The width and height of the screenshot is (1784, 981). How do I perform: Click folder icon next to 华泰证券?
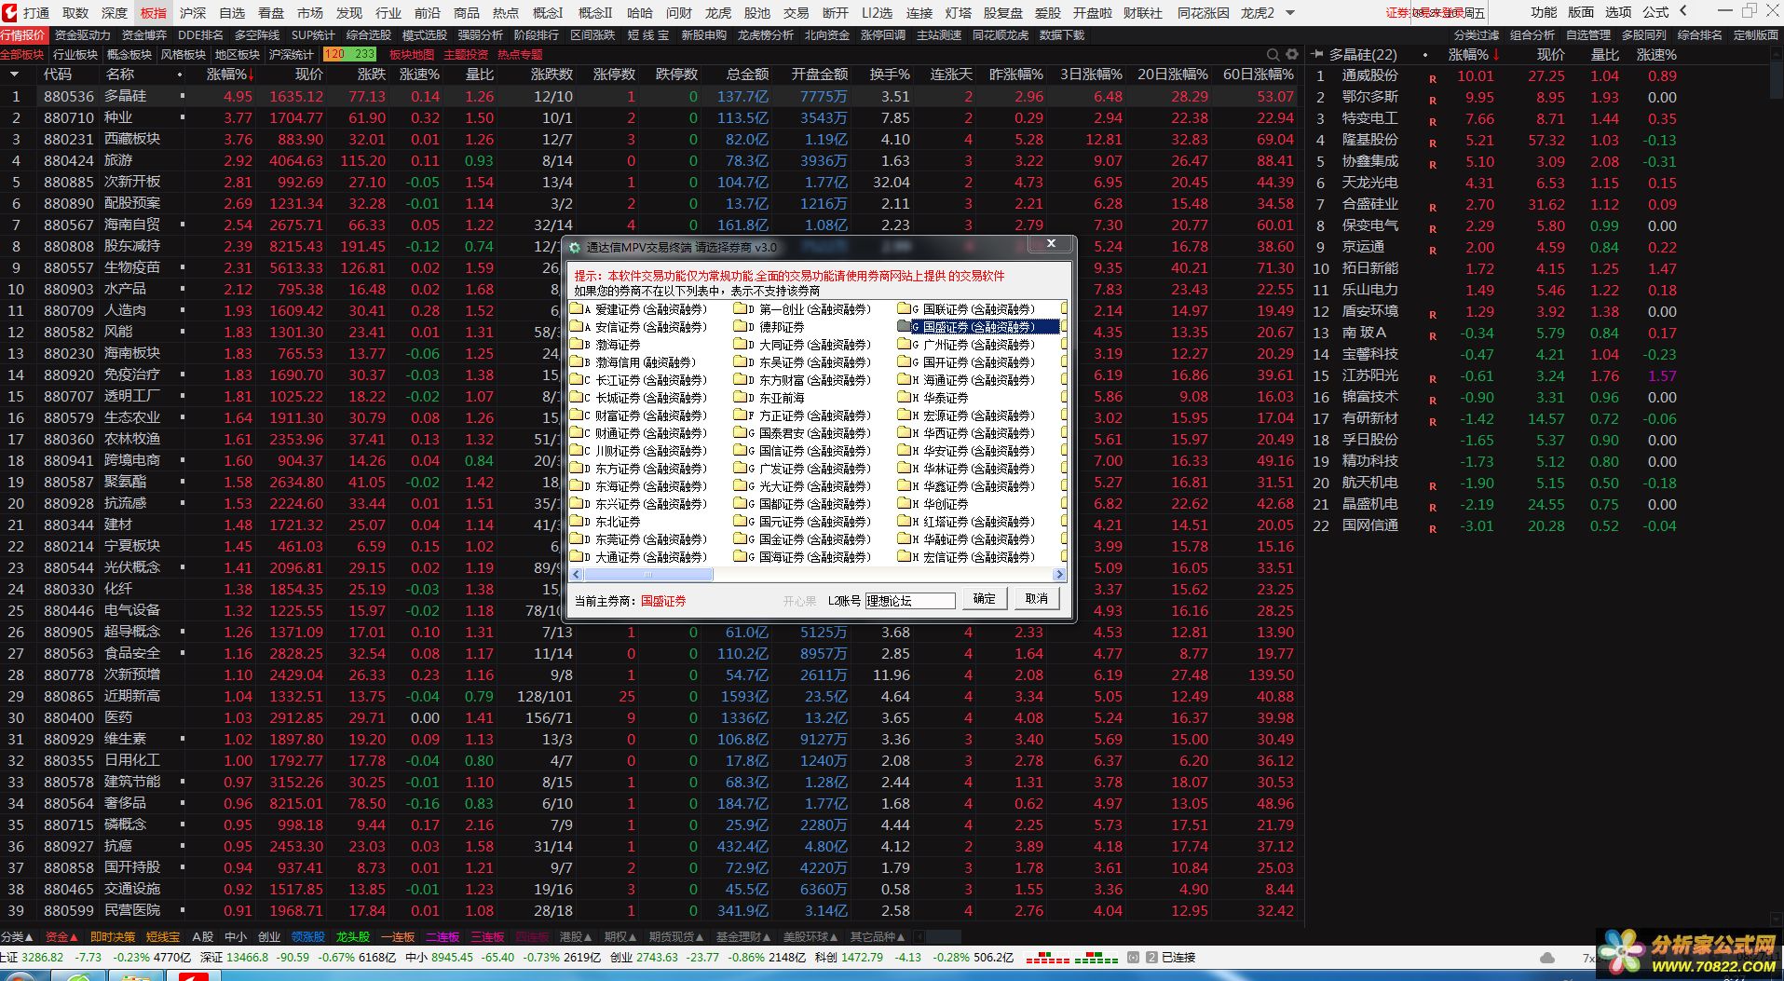(x=904, y=397)
